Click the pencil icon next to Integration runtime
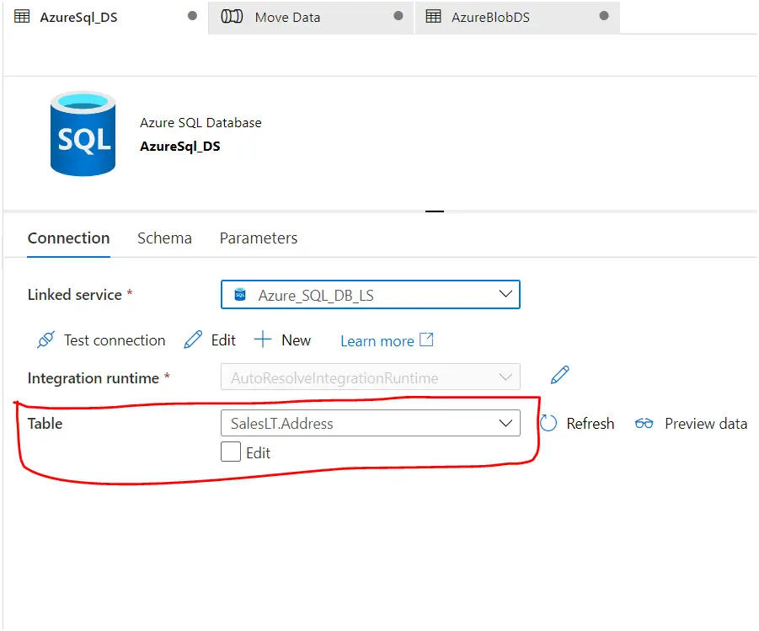The height and width of the screenshot is (631, 759). point(559,375)
